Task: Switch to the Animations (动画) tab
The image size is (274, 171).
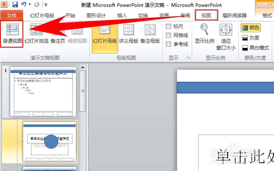Action: pyautogui.click(x=164, y=16)
